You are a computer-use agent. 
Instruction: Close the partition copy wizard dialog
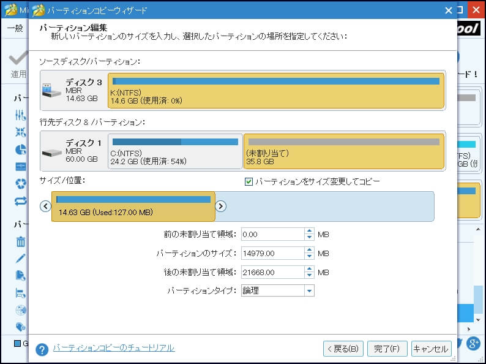(x=449, y=10)
